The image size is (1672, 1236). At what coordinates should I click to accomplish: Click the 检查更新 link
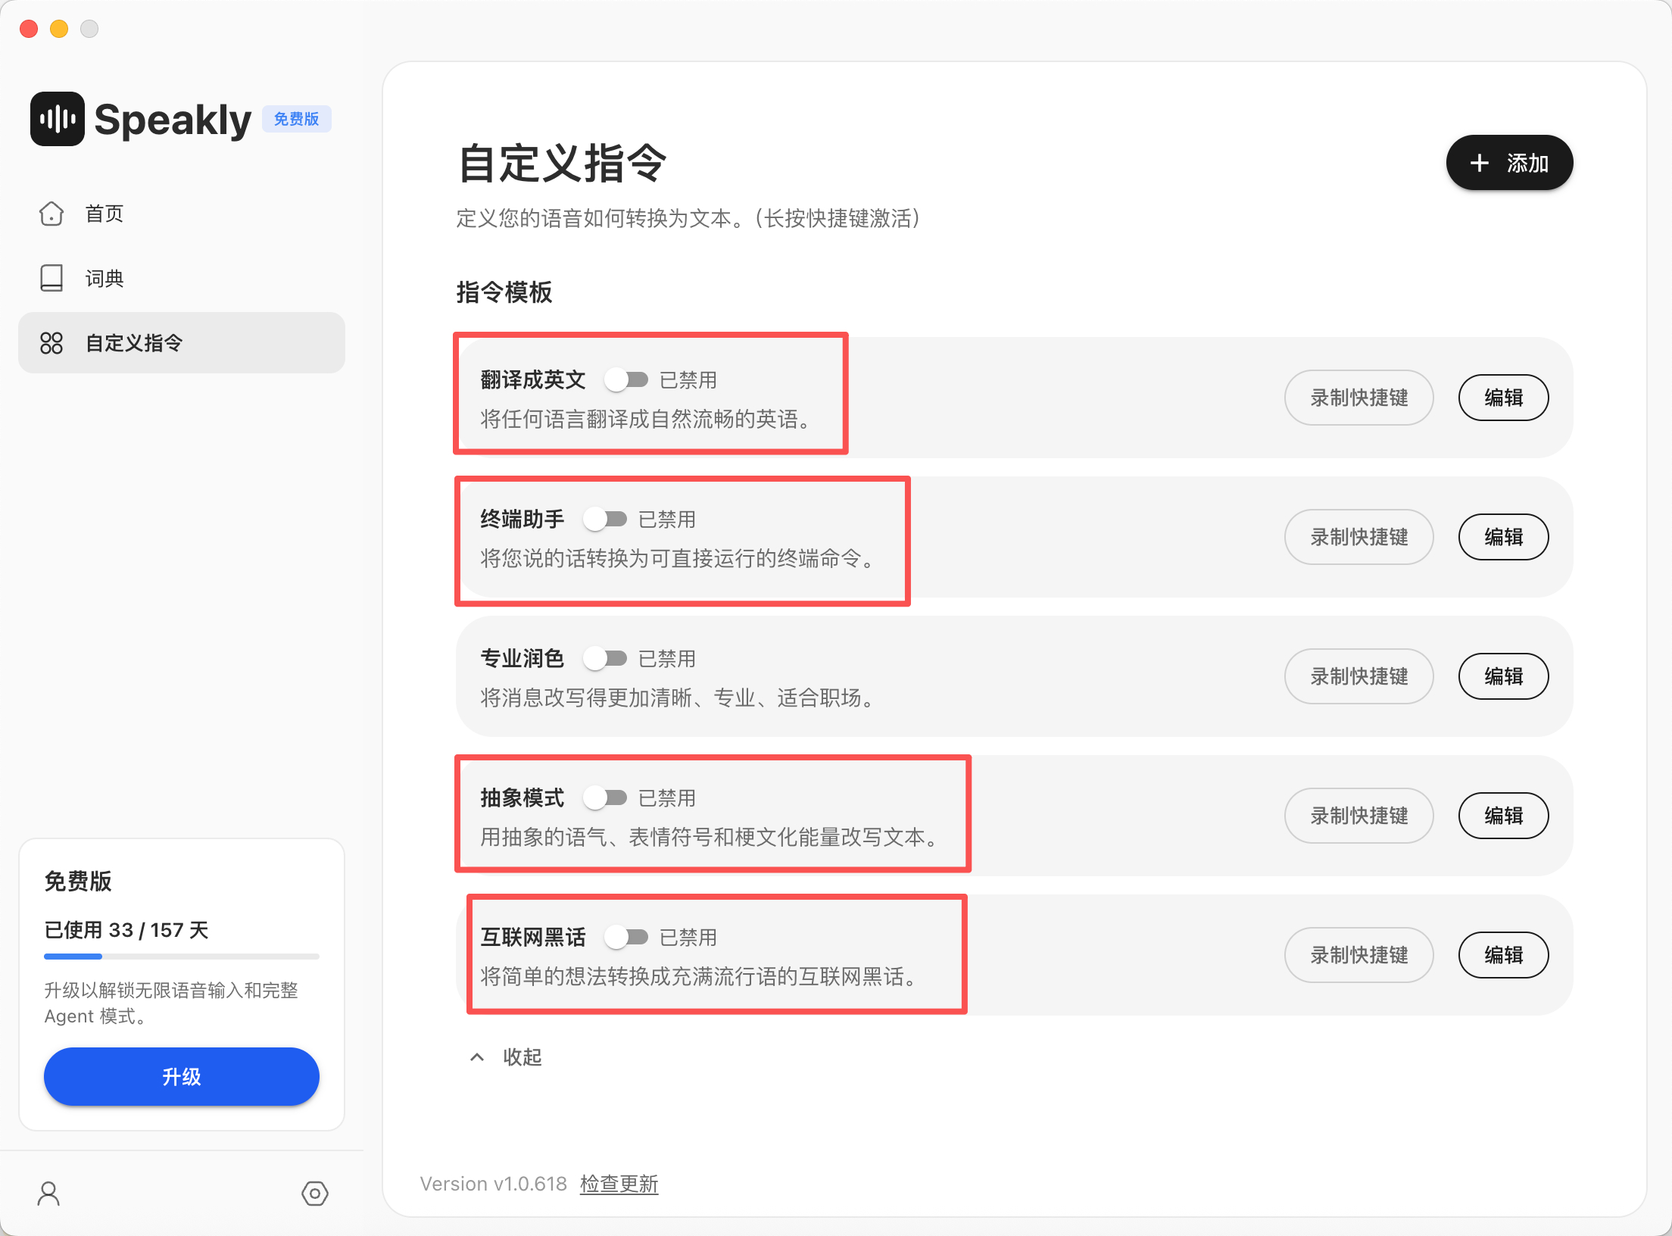click(619, 1184)
